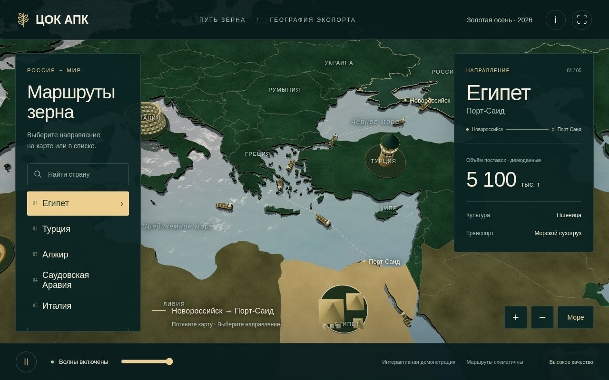Click the 'Море' map view button
609x380 pixels.
[575, 317]
